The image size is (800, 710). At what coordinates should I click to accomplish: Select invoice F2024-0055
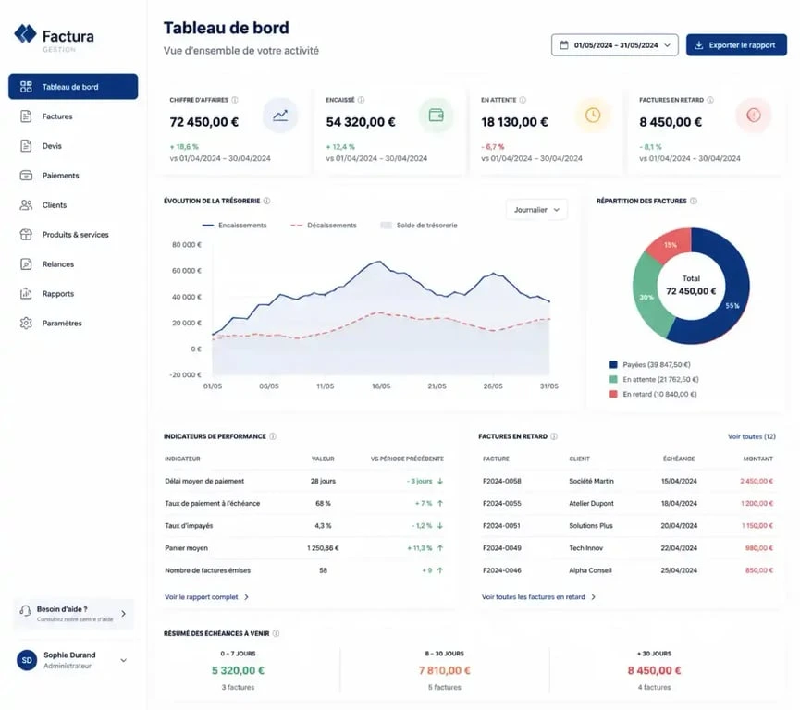[x=502, y=504]
